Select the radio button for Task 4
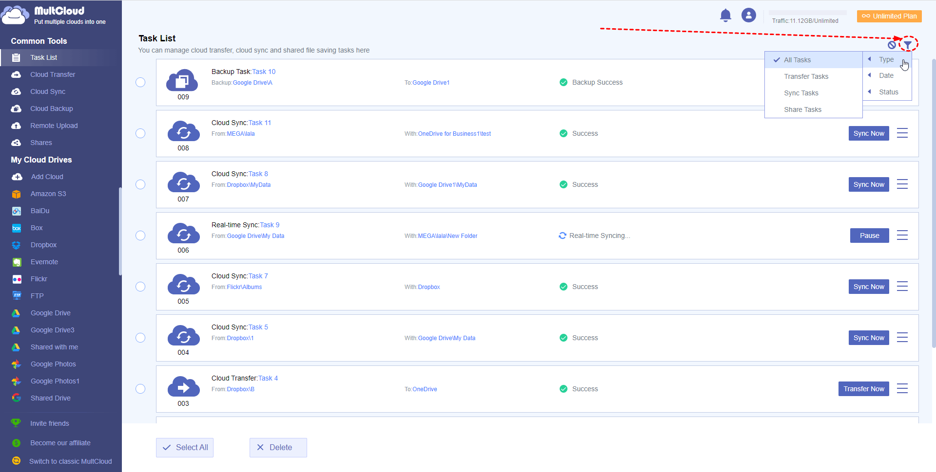The width and height of the screenshot is (936, 472). click(x=140, y=389)
